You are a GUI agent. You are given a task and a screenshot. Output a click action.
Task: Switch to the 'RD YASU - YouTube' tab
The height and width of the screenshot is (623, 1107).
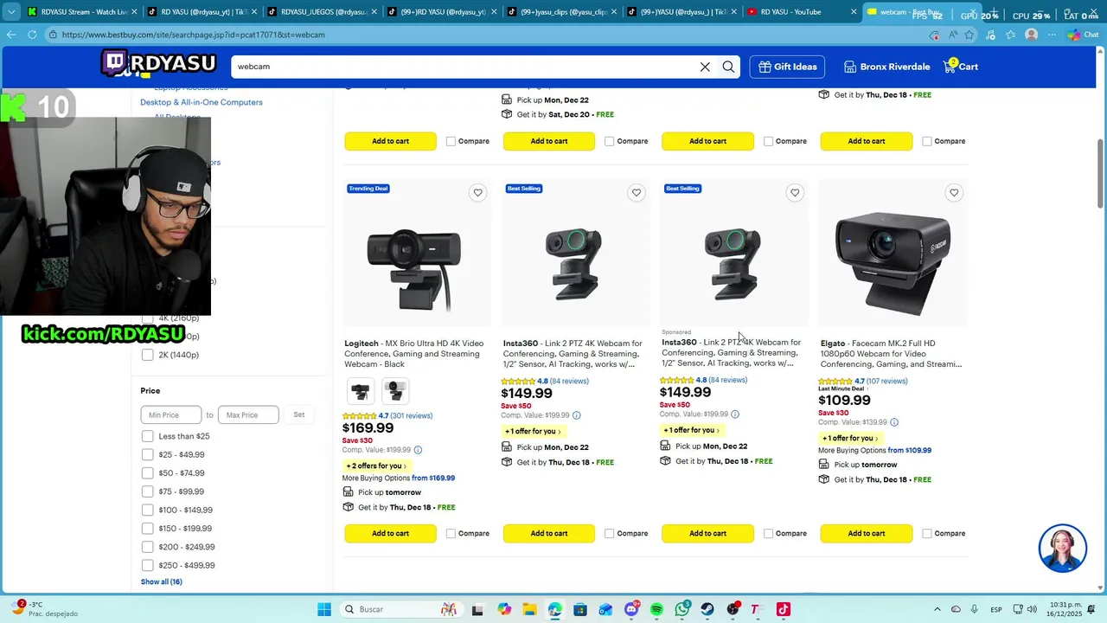point(801,12)
